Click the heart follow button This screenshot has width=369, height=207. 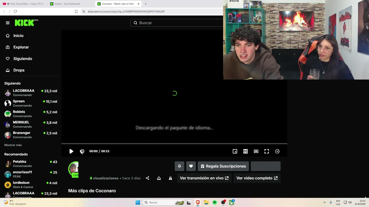pyautogui.click(x=191, y=166)
